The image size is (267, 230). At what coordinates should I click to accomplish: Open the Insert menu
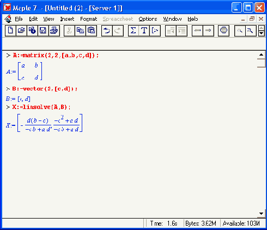click(x=67, y=19)
